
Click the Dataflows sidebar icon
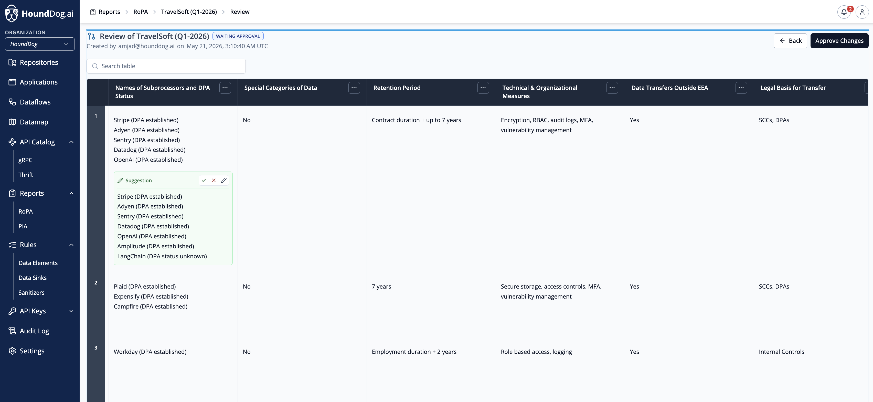tap(12, 102)
